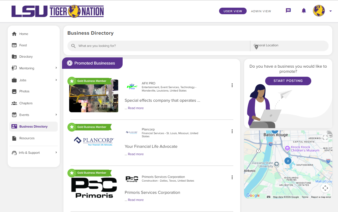Click the large Plancorp logo image
The width and height of the screenshot is (338, 212).
(x=94, y=141)
